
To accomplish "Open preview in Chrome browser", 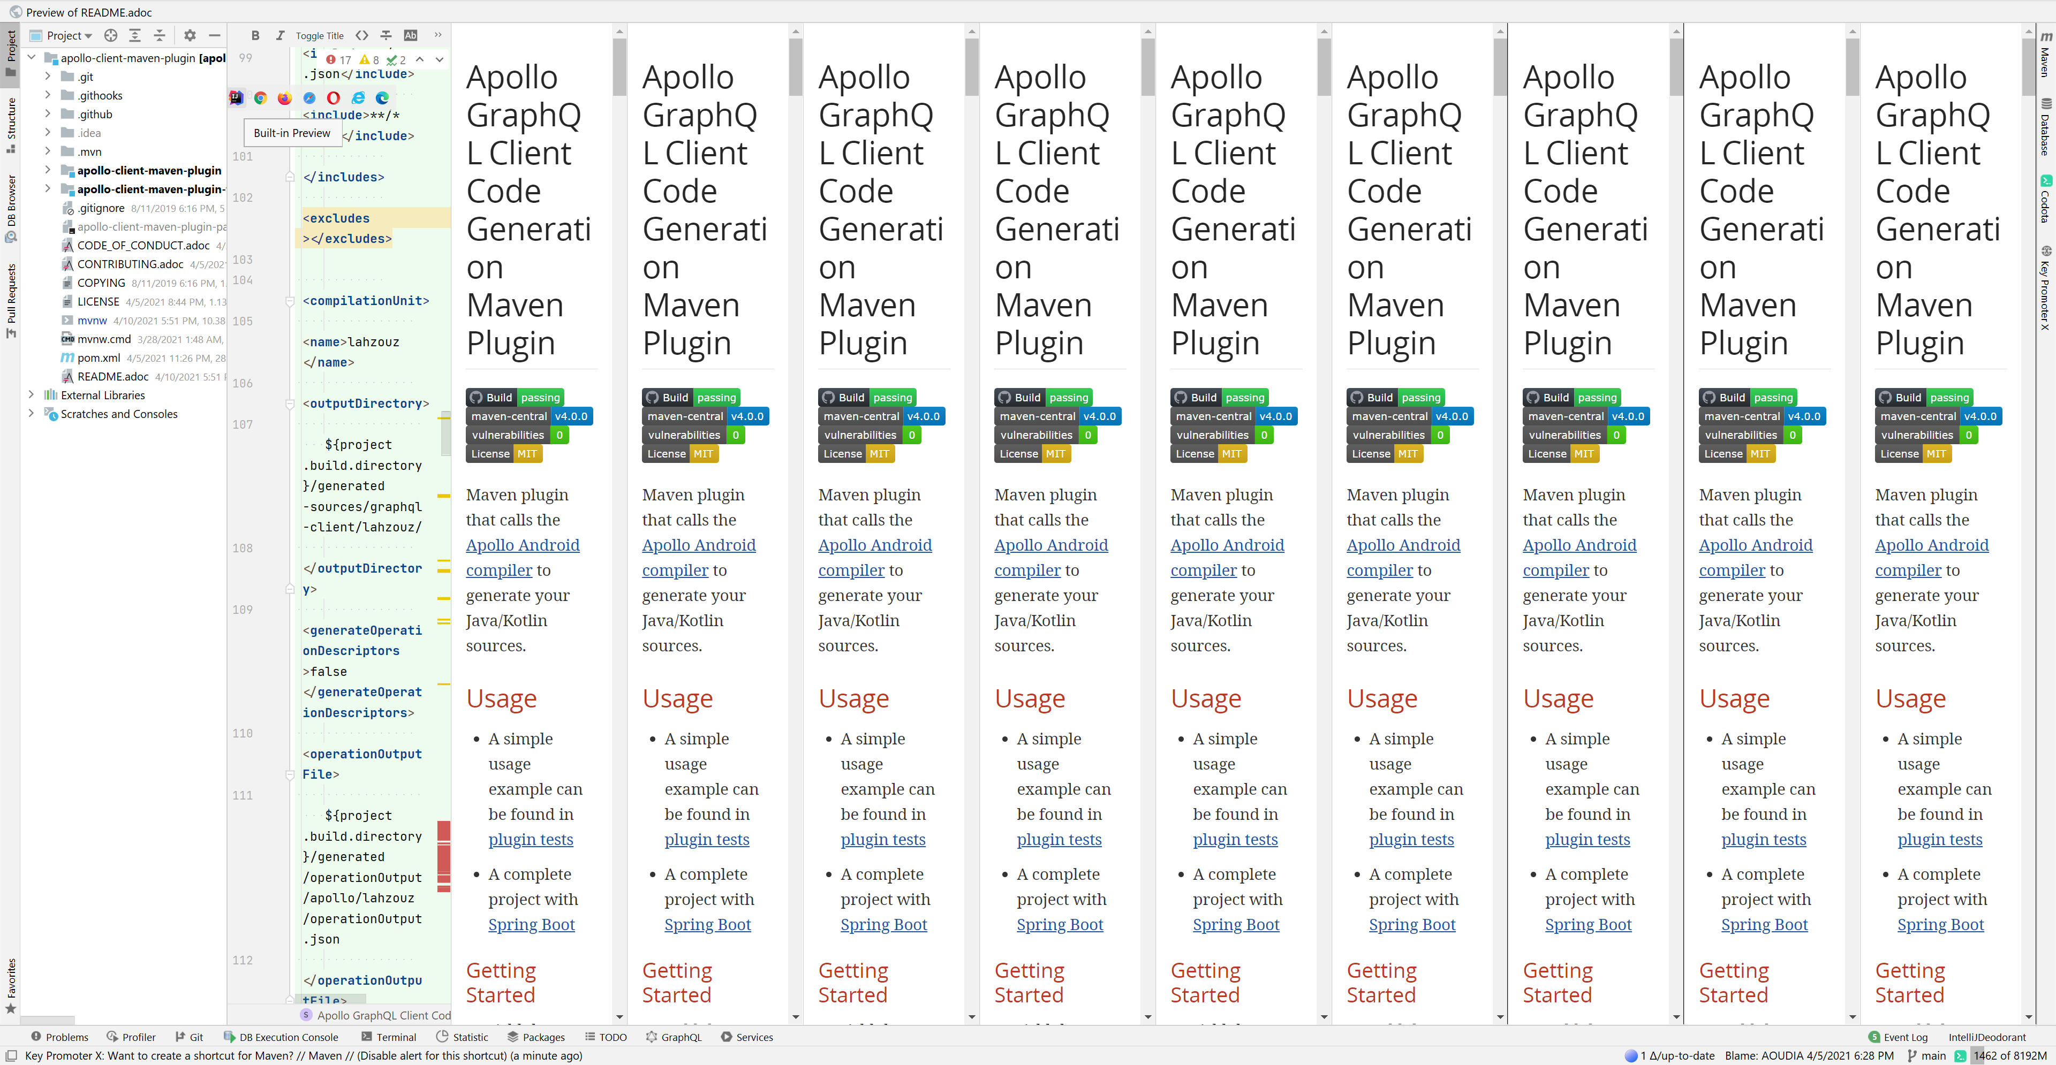I will [x=260, y=98].
